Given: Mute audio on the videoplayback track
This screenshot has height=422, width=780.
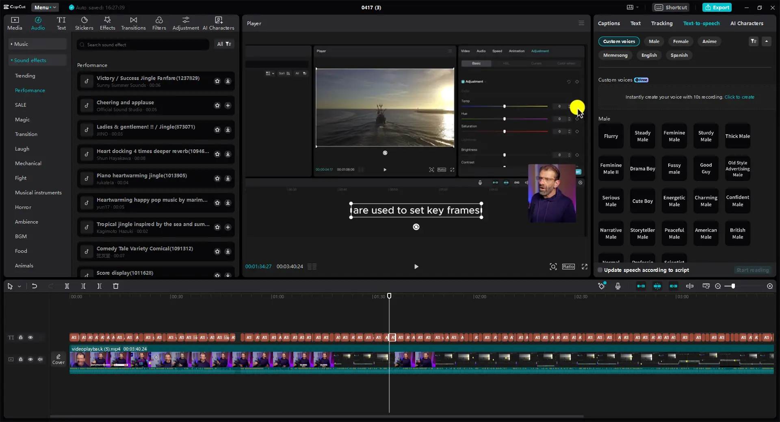Looking at the screenshot, I should tap(40, 360).
